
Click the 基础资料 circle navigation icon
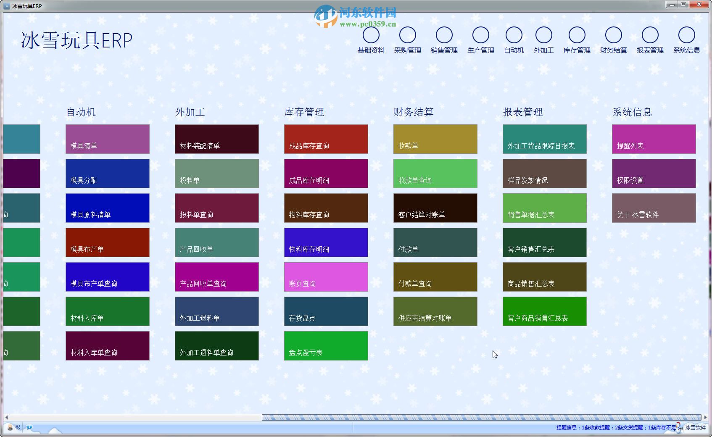point(371,35)
